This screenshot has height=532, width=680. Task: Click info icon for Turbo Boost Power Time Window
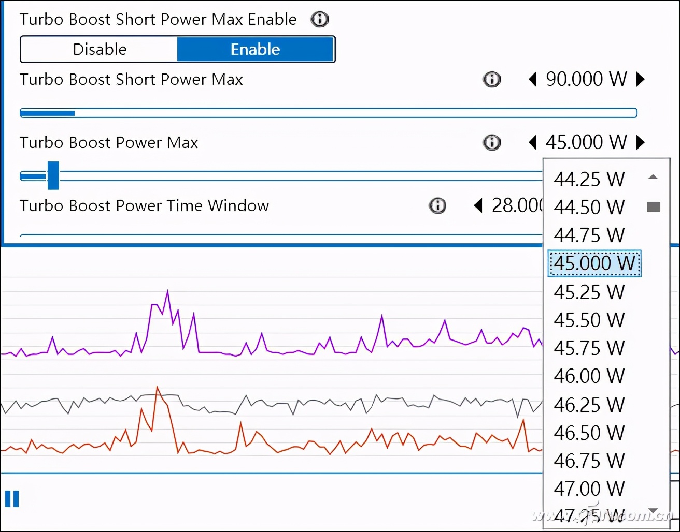pyautogui.click(x=437, y=205)
